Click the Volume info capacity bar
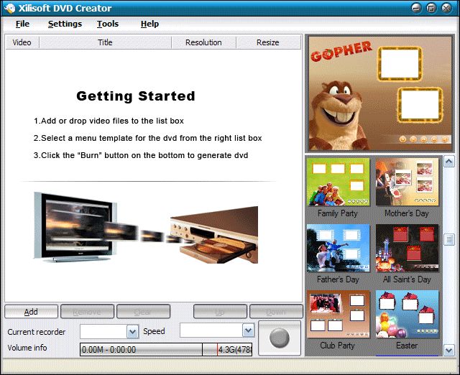This screenshot has width=460, height=375. [x=165, y=349]
